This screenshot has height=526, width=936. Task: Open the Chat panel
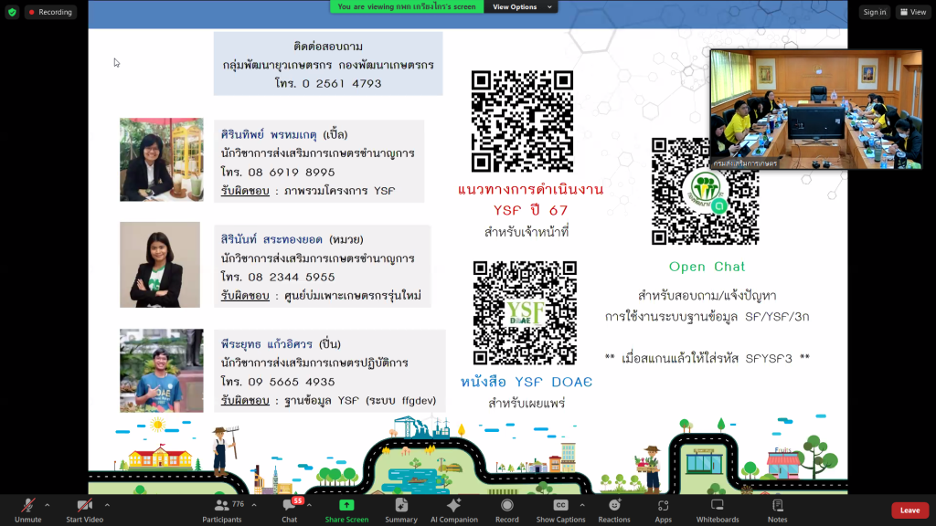(x=290, y=510)
